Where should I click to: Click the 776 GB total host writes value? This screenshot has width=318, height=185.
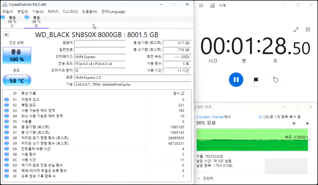pyautogui.click(x=177, y=50)
